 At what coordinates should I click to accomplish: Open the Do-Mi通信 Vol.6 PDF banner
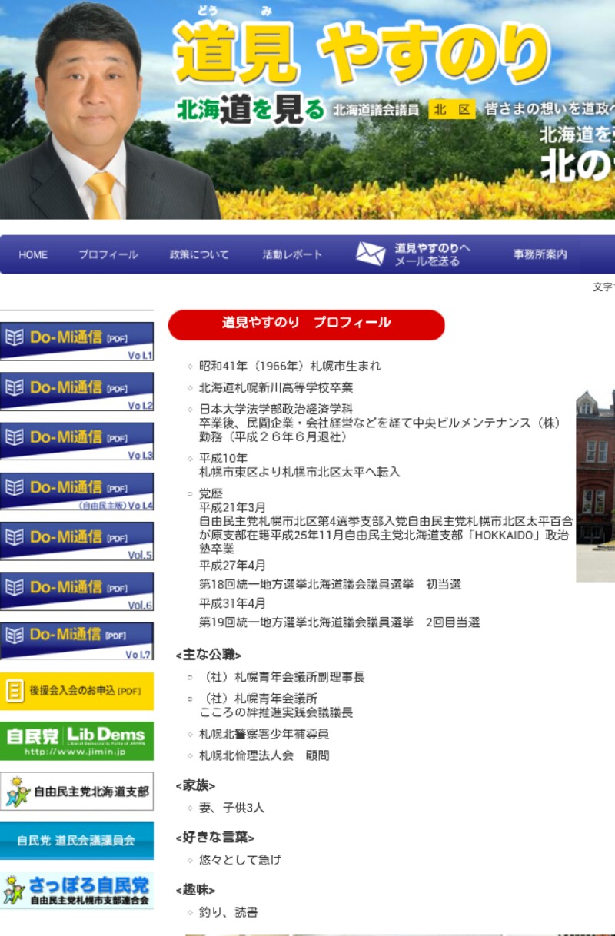coord(77,591)
